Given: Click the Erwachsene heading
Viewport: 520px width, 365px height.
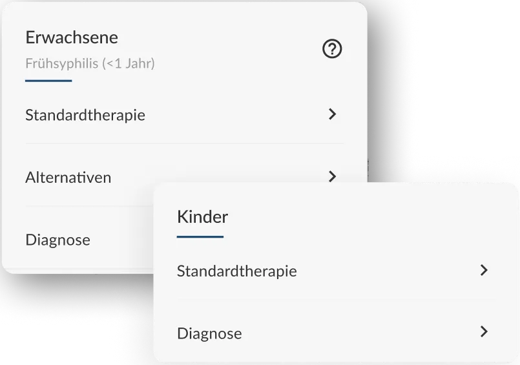Looking at the screenshot, I should tap(72, 37).
